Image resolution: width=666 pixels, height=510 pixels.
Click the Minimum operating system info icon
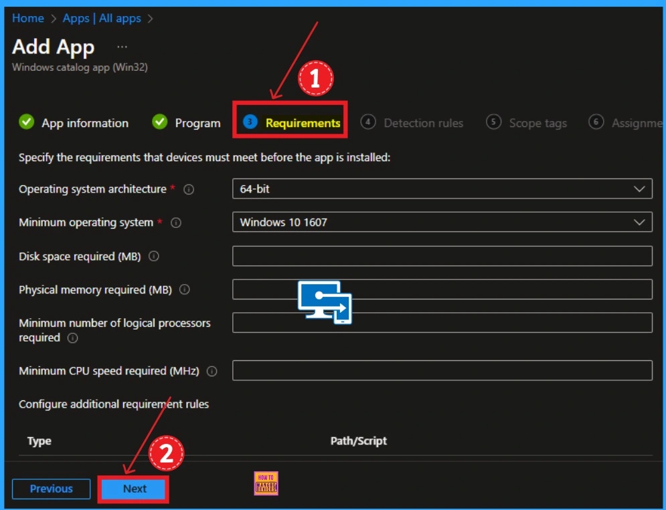[176, 223]
